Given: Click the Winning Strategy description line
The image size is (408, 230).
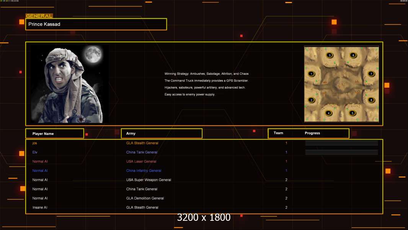Looking at the screenshot, I should click(206, 74).
